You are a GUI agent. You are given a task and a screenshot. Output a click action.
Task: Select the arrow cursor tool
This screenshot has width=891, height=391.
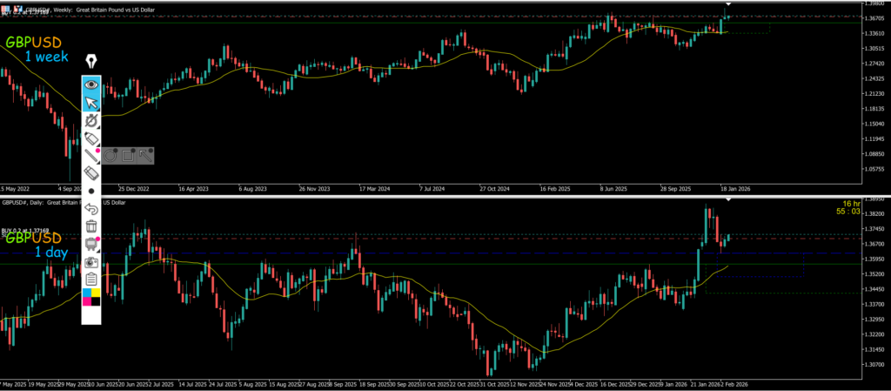pos(91,103)
